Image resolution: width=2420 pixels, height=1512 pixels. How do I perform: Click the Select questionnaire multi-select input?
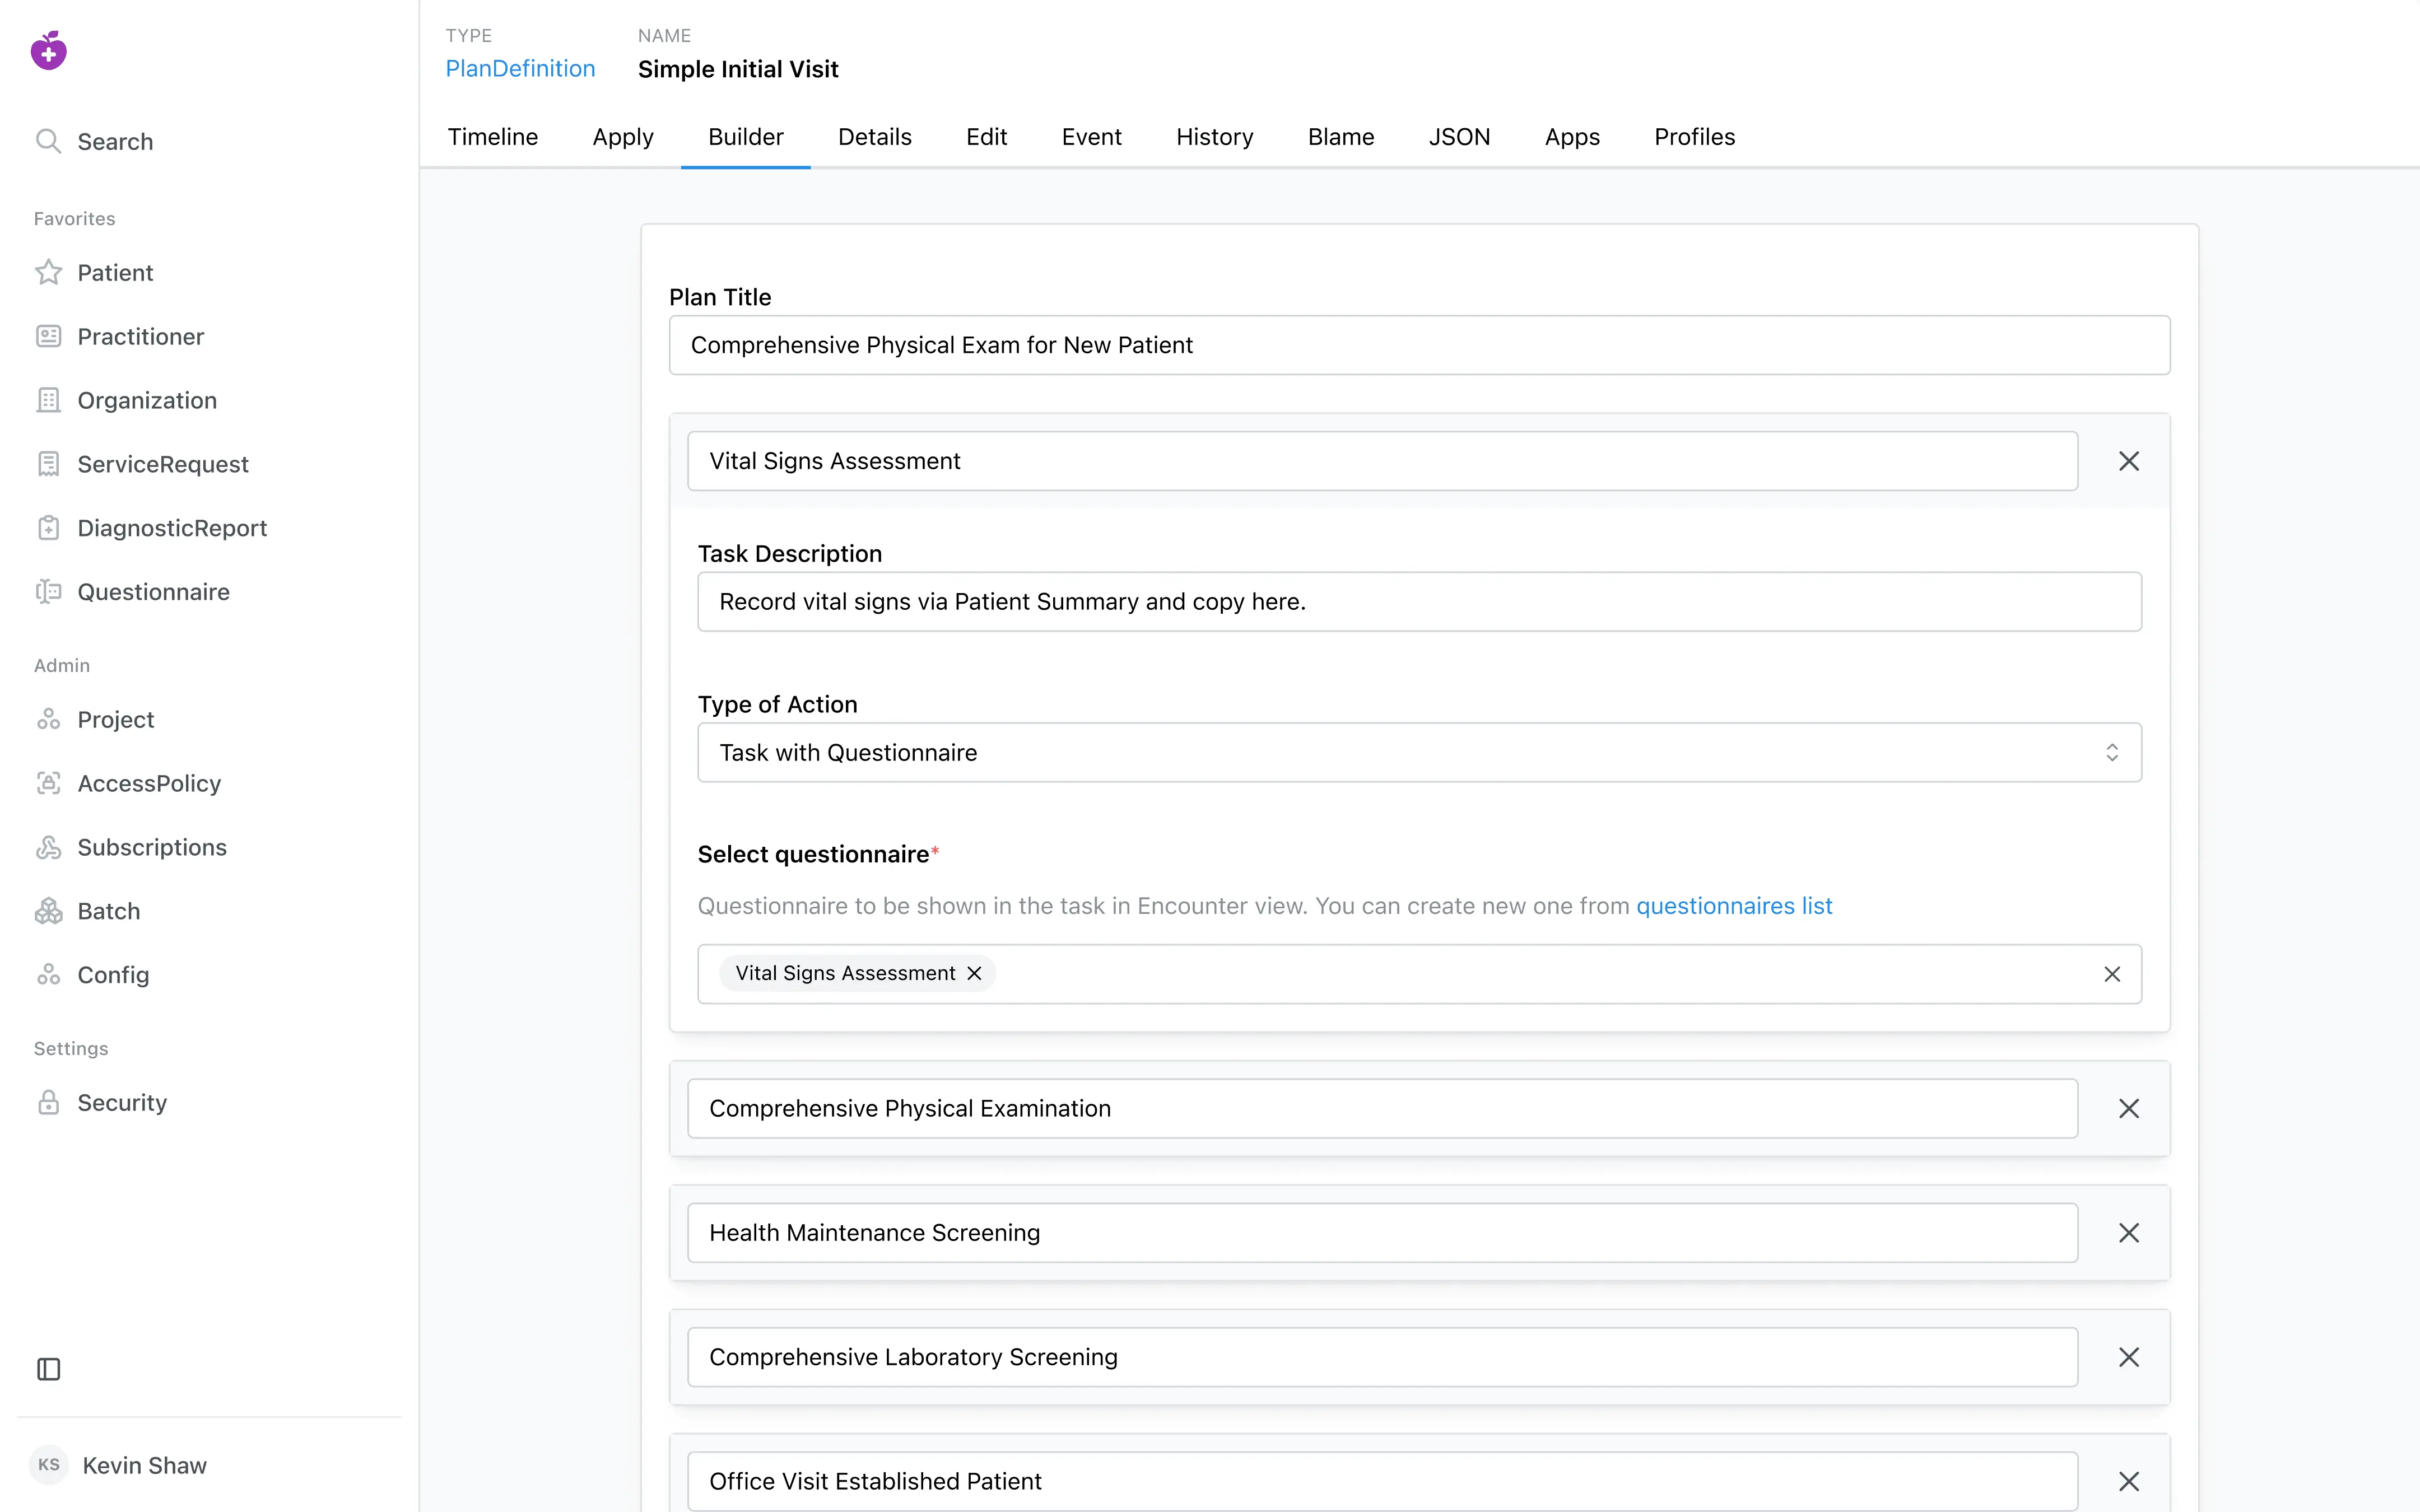[1419, 974]
